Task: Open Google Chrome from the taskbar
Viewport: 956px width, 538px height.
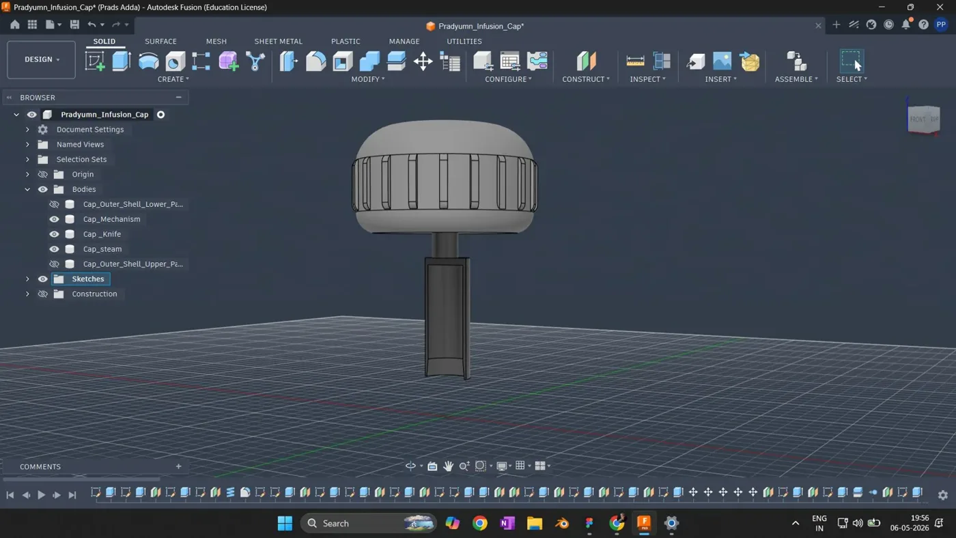Action: tap(480, 523)
